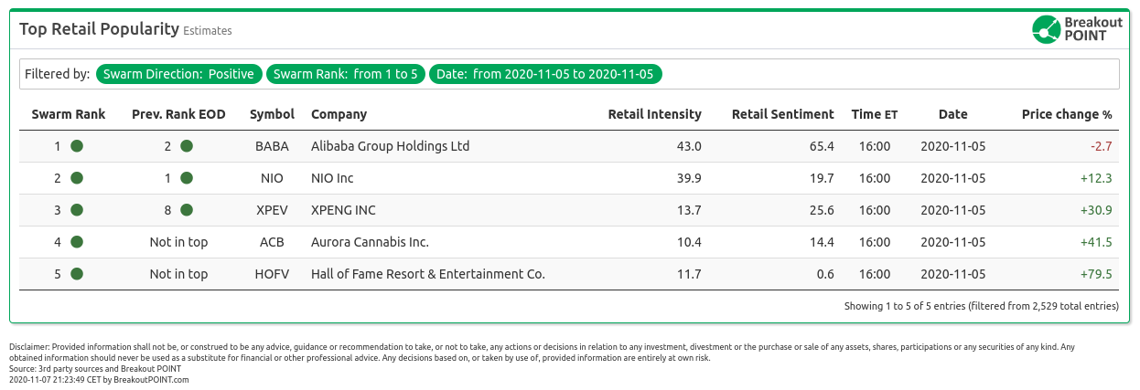Select the Date range filter chip

(x=545, y=74)
